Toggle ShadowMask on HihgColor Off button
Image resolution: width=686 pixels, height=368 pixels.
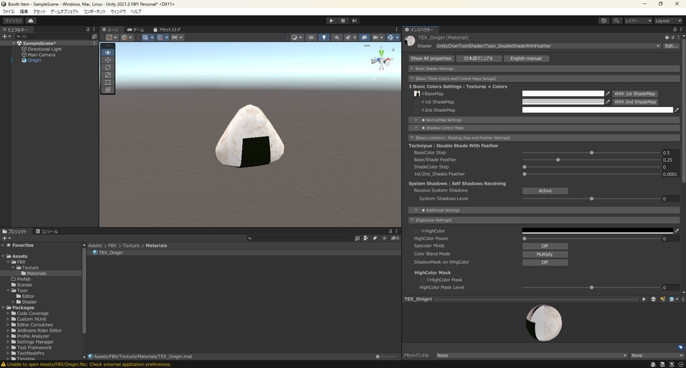(x=545, y=263)
